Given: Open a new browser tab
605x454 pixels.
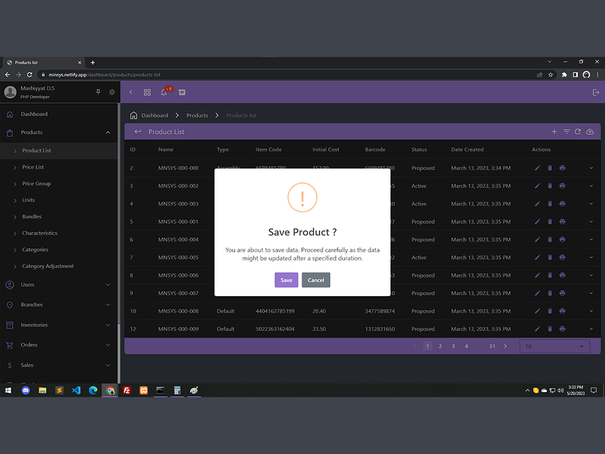Looking at the screenshot, I should [93, 62].
